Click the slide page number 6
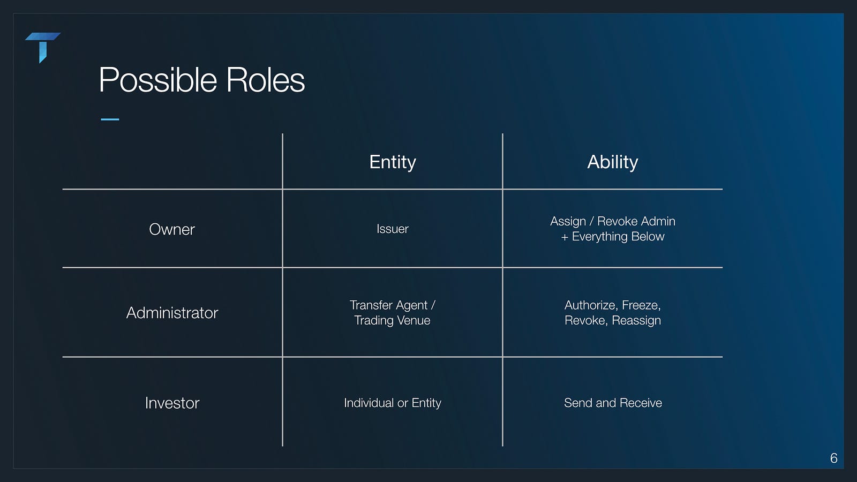Screen dimensions: 857x482 833,458
